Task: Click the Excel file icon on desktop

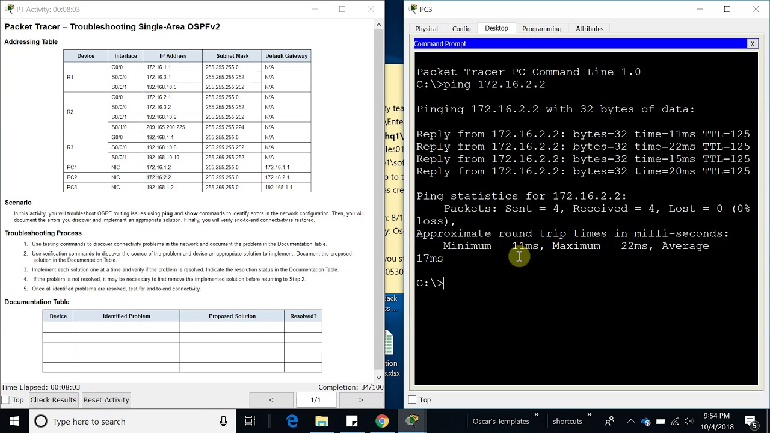Action: (x=389, y=343)
